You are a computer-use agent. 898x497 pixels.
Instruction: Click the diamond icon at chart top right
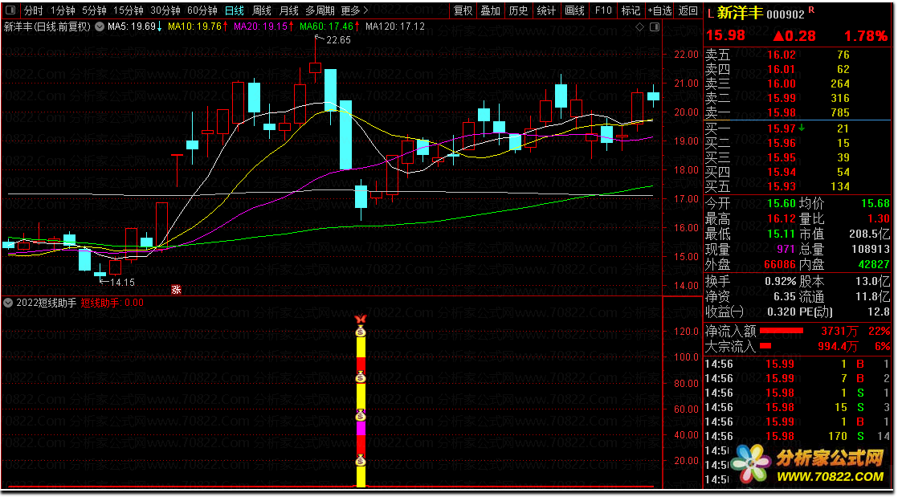(639, 27)
